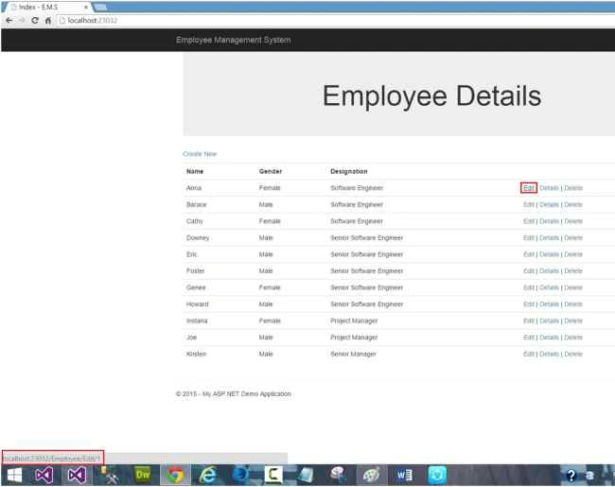The image size is (615, 487).
Task: Select the Senior Manager designation cell
Action: (353, 354)
